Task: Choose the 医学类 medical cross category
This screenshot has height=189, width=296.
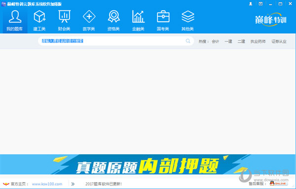Action: click(89, 21)
